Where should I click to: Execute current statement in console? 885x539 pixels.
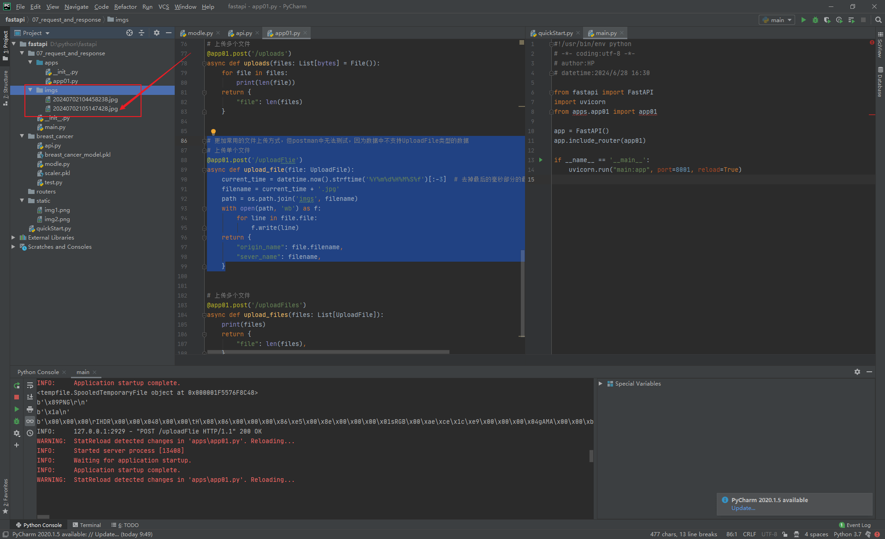coord(17,409)
